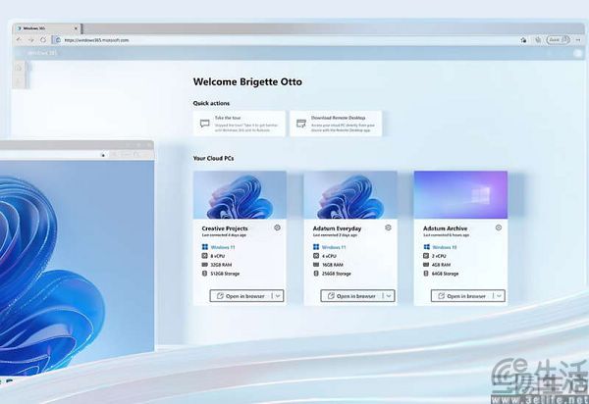This screenshot has height=404, width=589.
Task: Click the Windows 365 home sidebar icon
Action: [18, 68]
